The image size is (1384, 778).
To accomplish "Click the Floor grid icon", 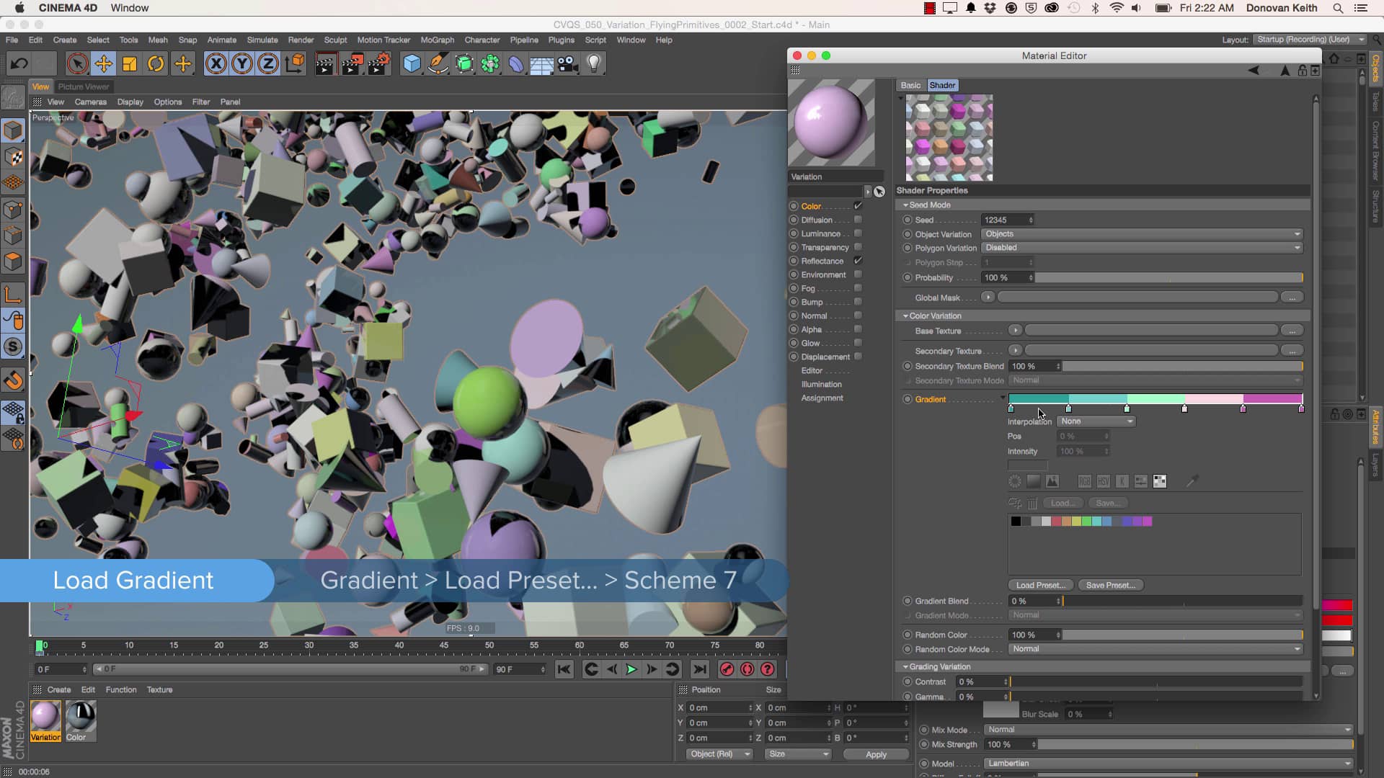I will (x=541, y=63).
